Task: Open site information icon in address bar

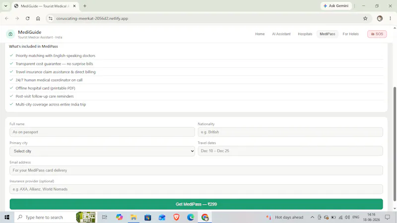Action: coord(51,18)
